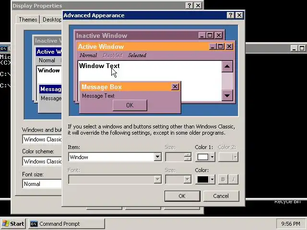Switch to the Themes tab in Display Properties

[x=28, y=20]
